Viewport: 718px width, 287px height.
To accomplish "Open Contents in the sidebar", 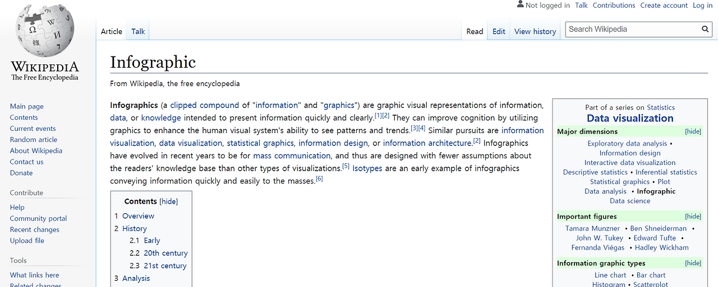I will click(x=24, y=117).
